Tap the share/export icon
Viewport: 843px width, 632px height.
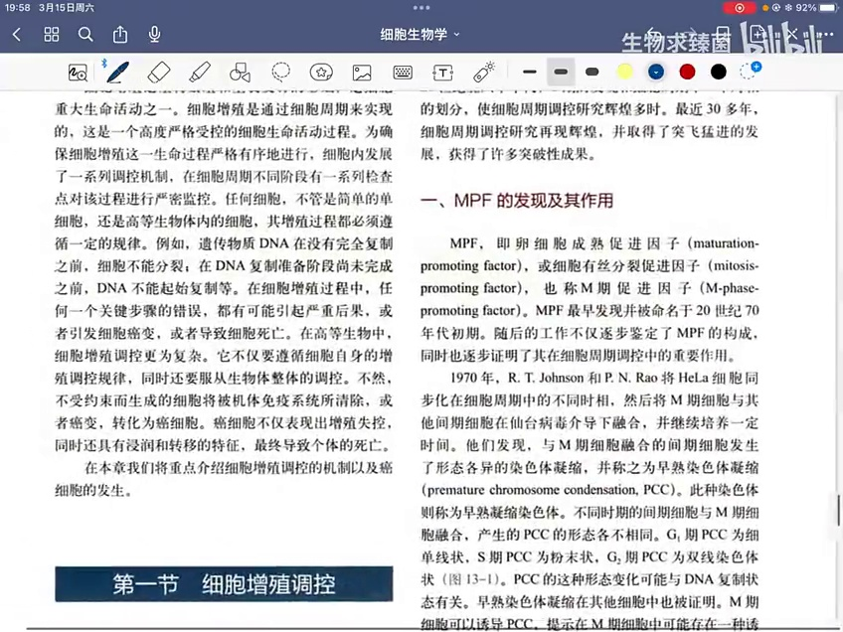click(120, 35)
